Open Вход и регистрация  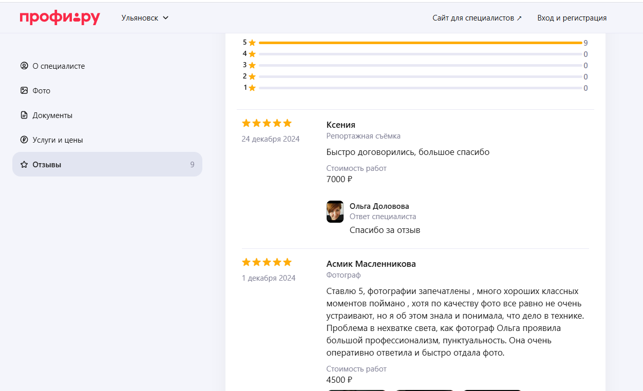tap(572, 18)
